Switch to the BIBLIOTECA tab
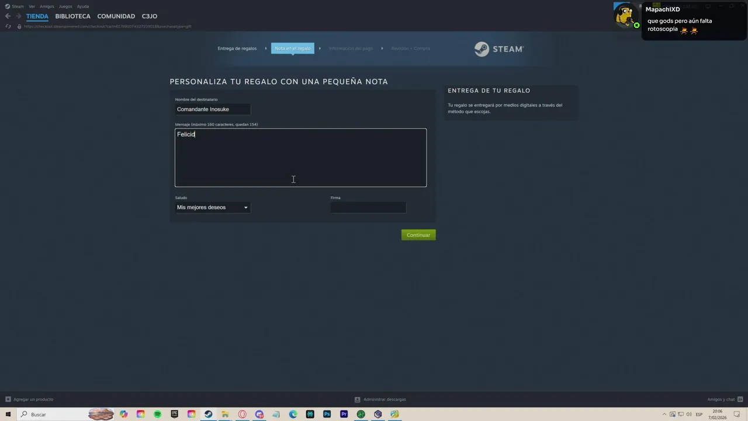The image size is (748, 421). (73, 16)
